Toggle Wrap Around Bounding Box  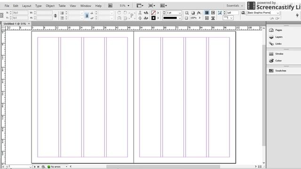coord(213,13)
